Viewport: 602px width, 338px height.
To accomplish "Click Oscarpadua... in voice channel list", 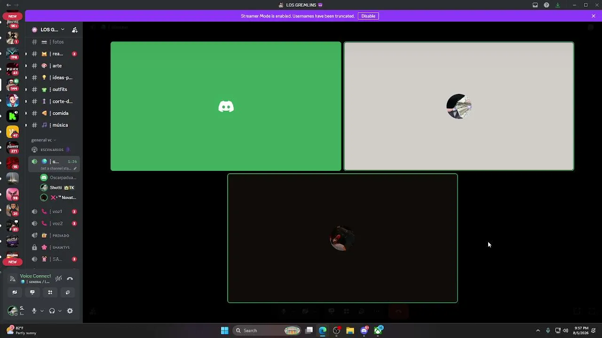I will click(x=58, y=177).
